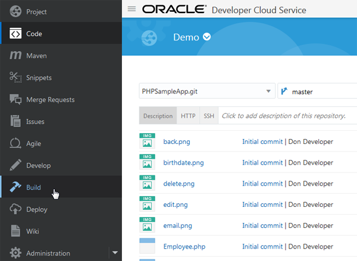Expand the Demo project dropdown arrow

click(207, 37)
